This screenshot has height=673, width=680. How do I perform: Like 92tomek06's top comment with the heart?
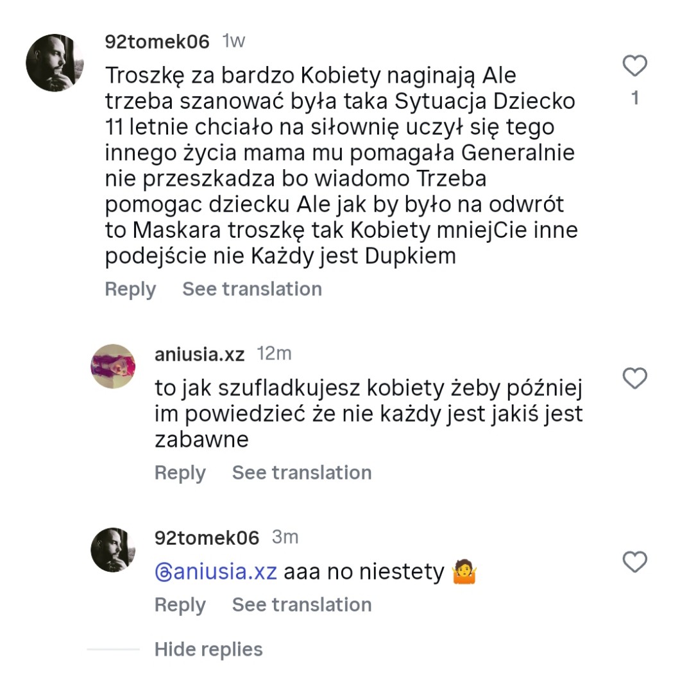635,66
